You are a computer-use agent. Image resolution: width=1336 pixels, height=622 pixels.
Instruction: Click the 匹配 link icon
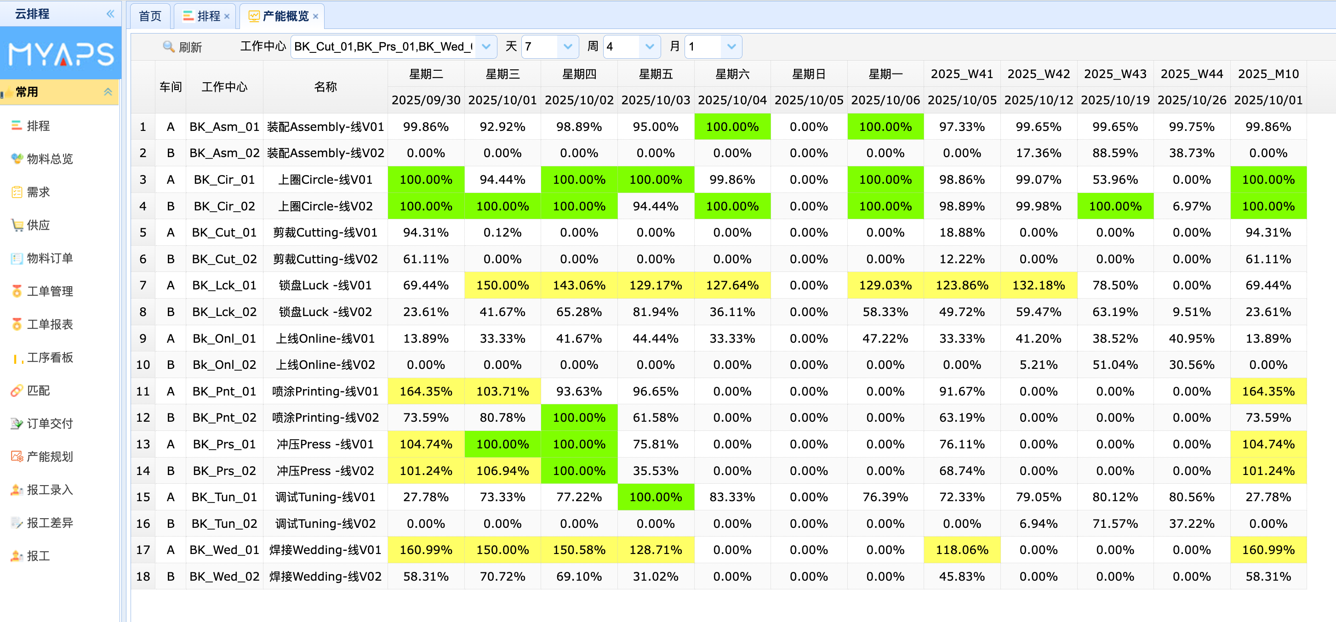point(17,390)
